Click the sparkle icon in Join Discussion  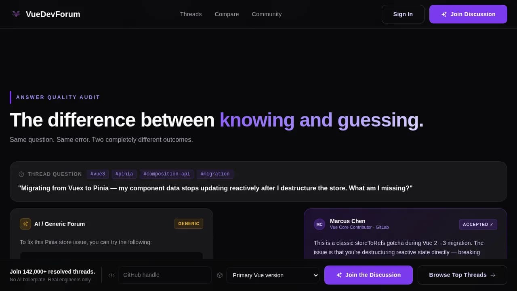click(x=444, y=14)
